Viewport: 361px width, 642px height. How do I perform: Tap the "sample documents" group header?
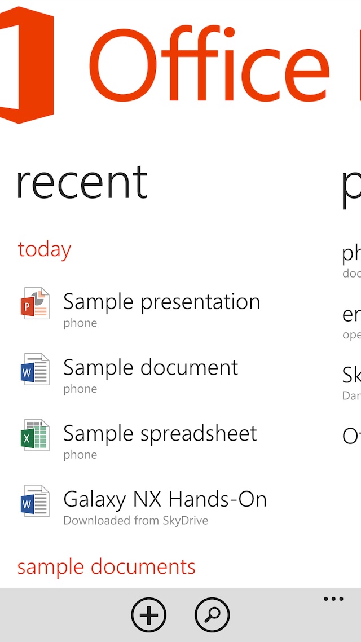[x=106, y=566]
